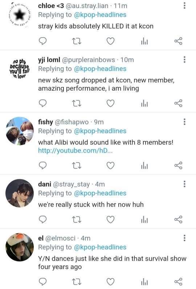Retweet dani's tweet
Image resolution: width=196 pixels, height=289 pixels.
click(x=77, y=220)
